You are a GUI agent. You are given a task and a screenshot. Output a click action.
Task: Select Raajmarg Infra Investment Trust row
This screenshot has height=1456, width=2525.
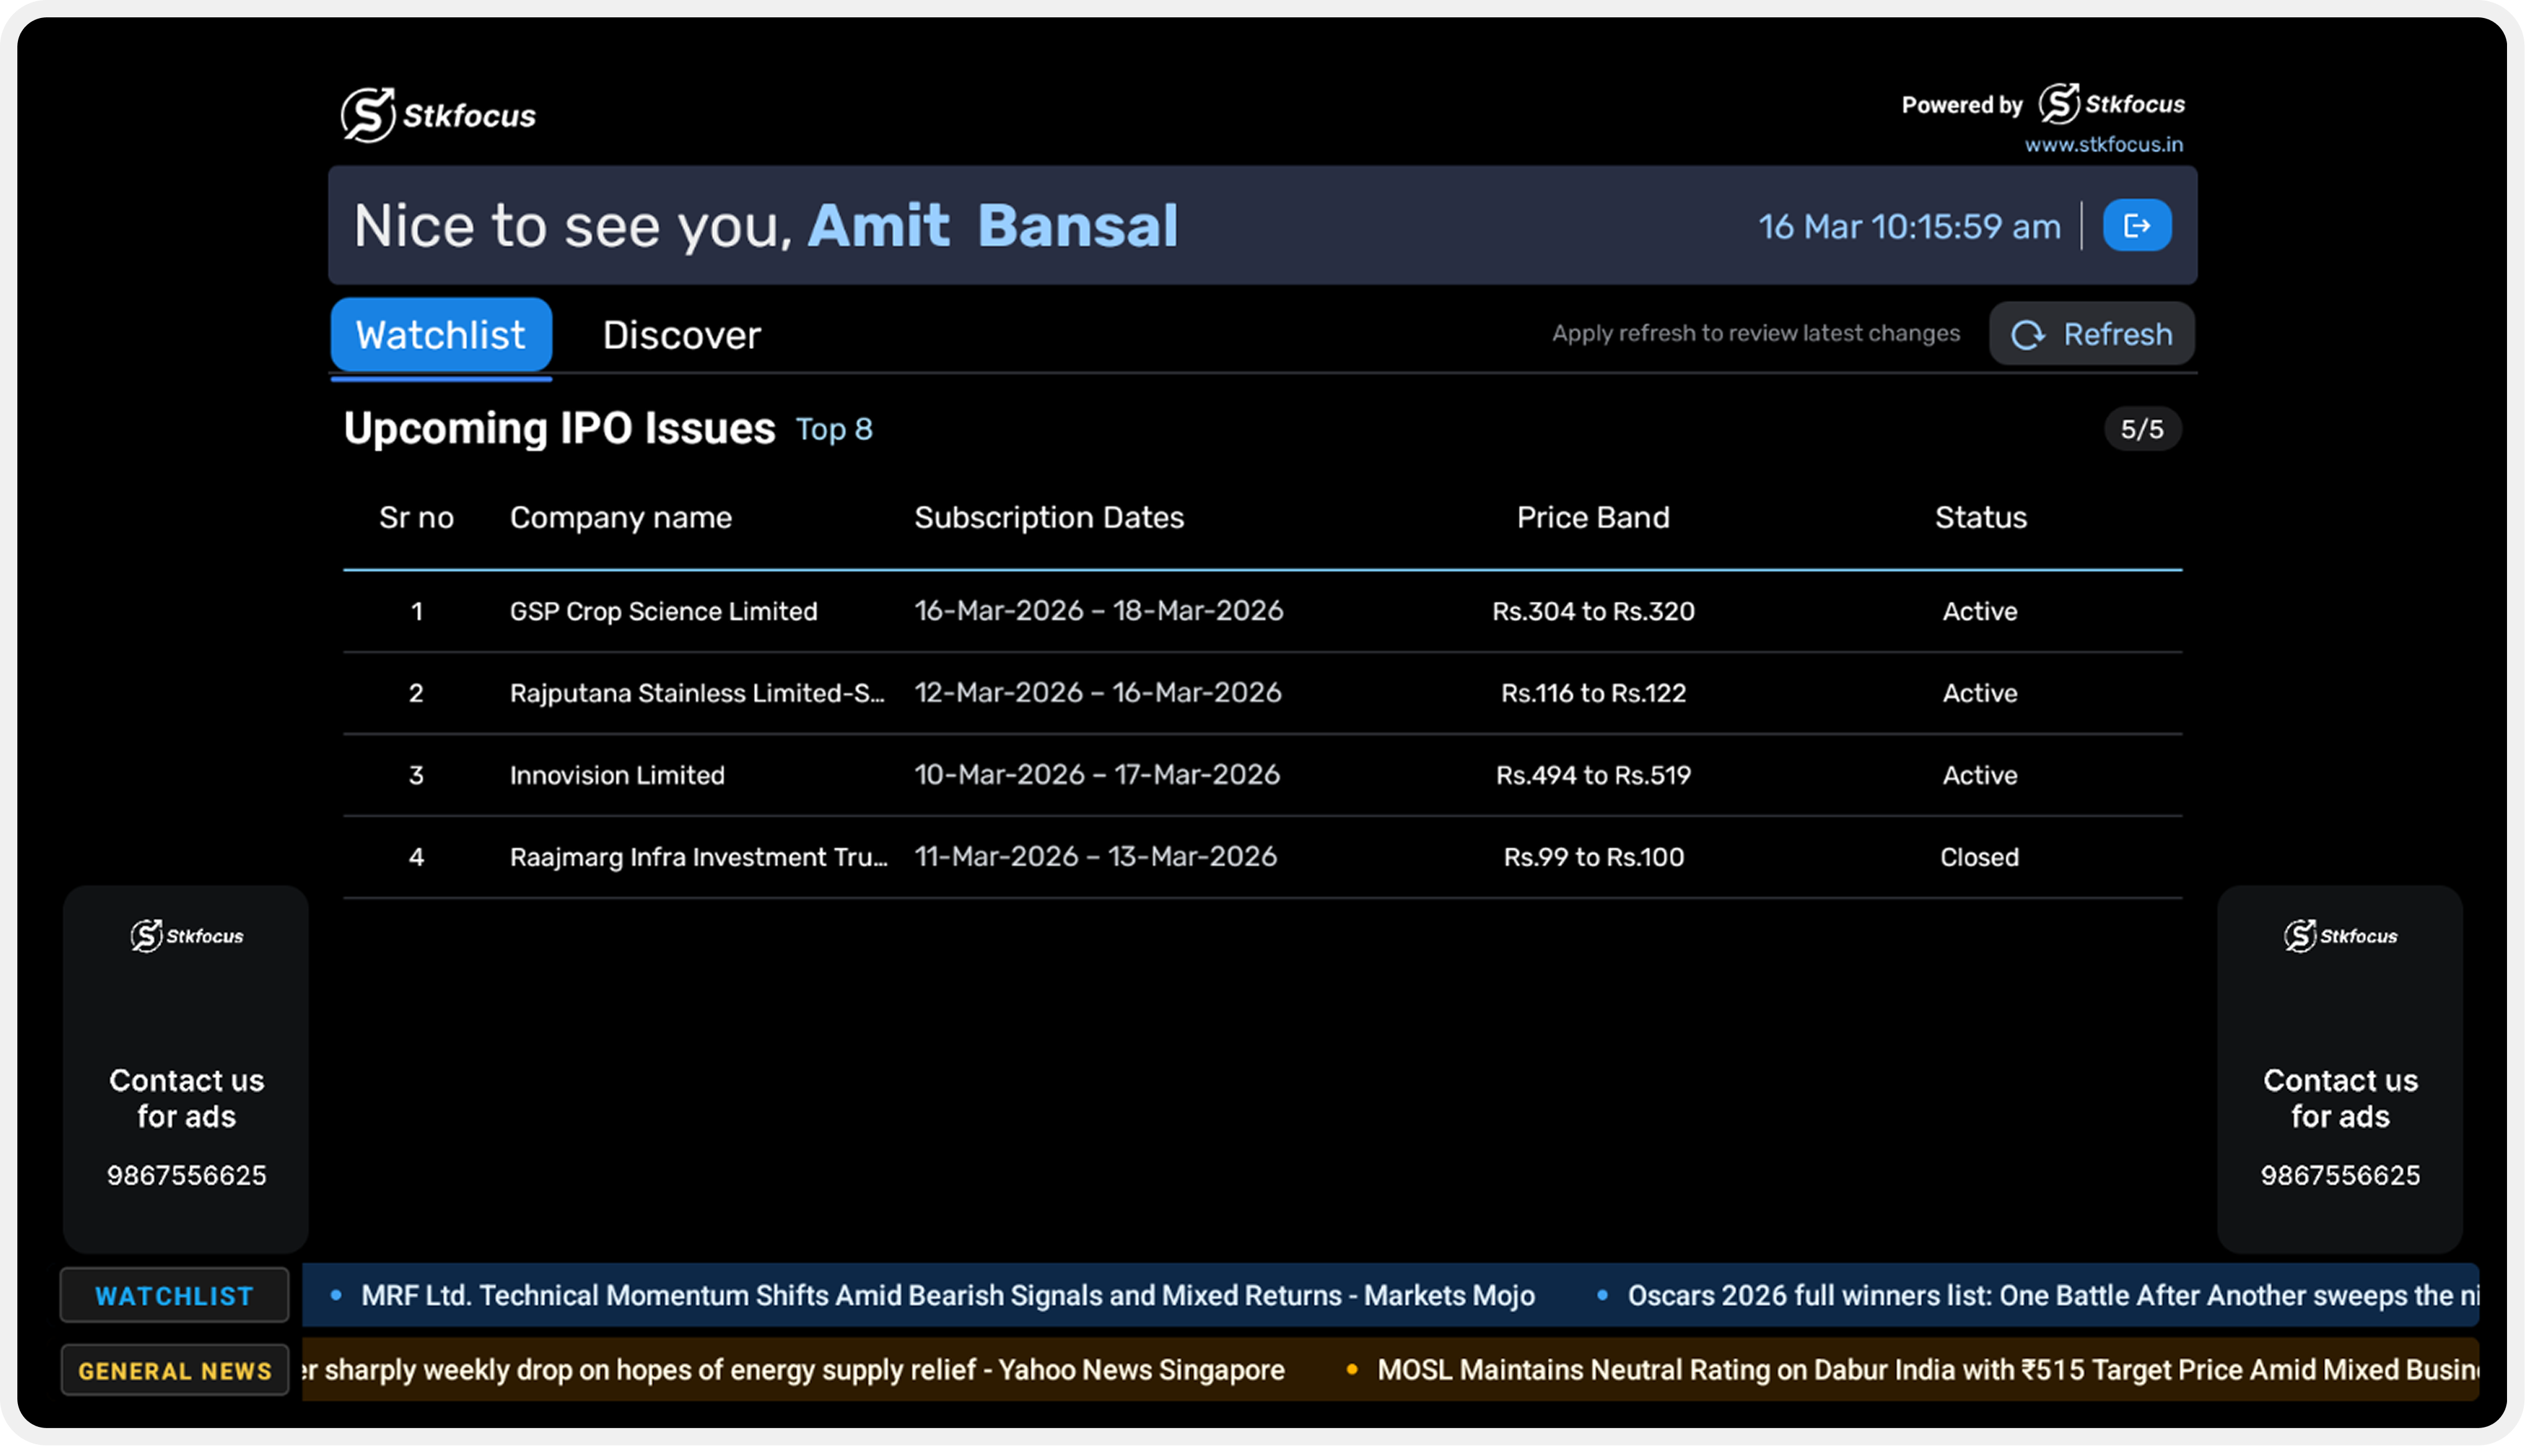(x=698, y=857)
